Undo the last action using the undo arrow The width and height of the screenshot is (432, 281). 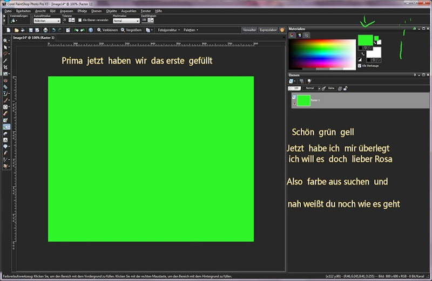tap(53, 30)
